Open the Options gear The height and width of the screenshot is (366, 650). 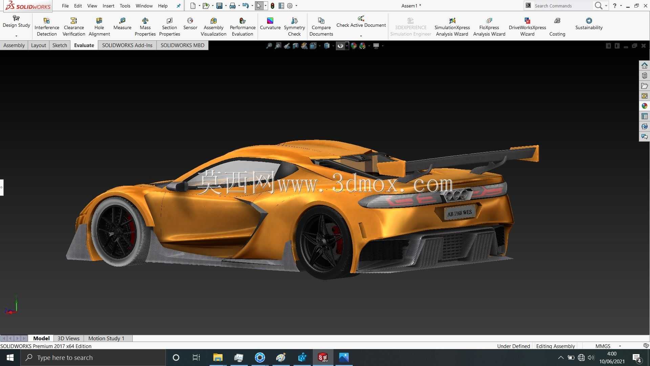tap(290, 6)
